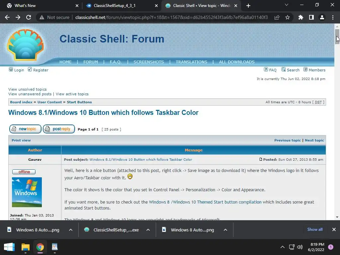Open the Chrome extensions puzzle icon

click(x=301, y=17)
